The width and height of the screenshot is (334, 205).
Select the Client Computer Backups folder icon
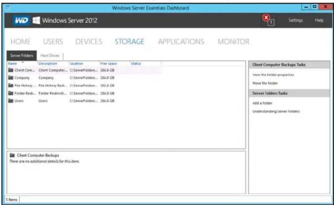tap(10, 70)
